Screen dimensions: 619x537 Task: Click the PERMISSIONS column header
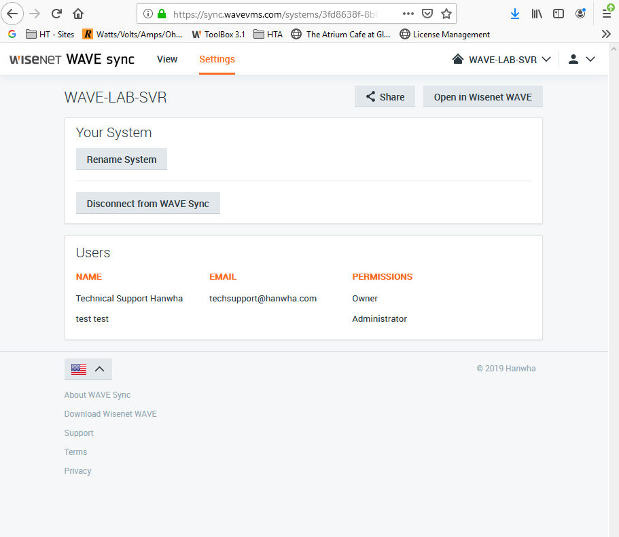click(382, 276)
